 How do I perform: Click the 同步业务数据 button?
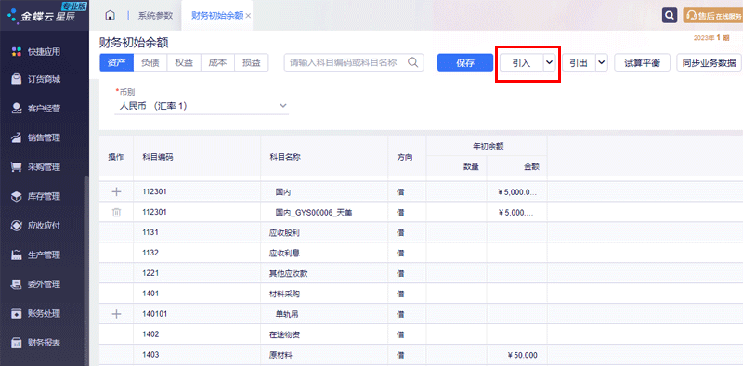click(710, 63)
